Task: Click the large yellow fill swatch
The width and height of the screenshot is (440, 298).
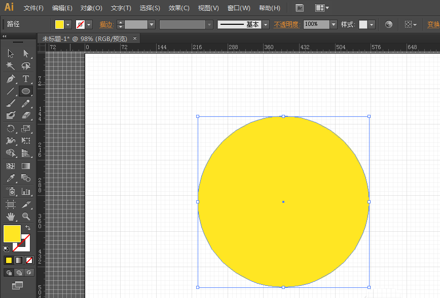Action: pos(12,233)
